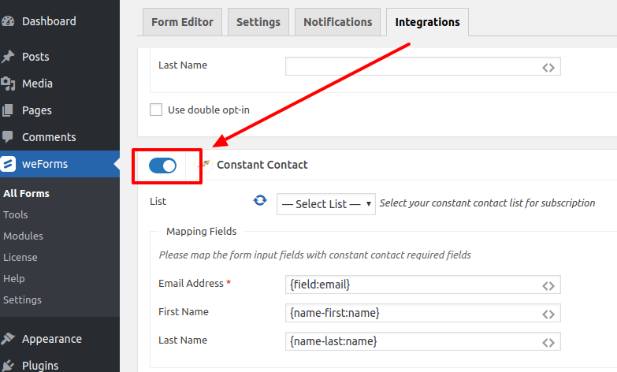Click the Mapping Fields legend text

pos(202,231)
